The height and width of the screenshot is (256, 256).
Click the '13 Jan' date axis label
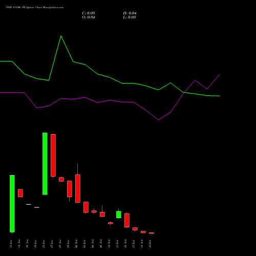(x=11, y=244)
